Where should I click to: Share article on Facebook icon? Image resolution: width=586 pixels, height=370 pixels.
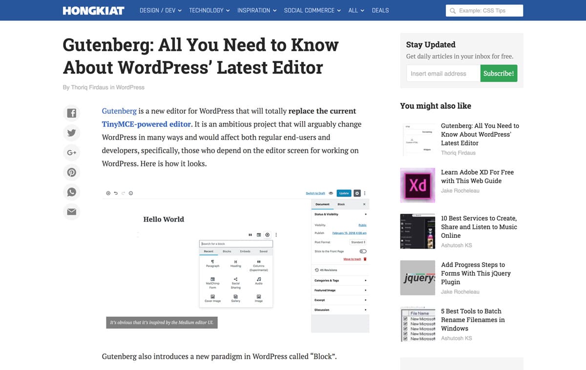pyautogui.click(x=72, y=113)
